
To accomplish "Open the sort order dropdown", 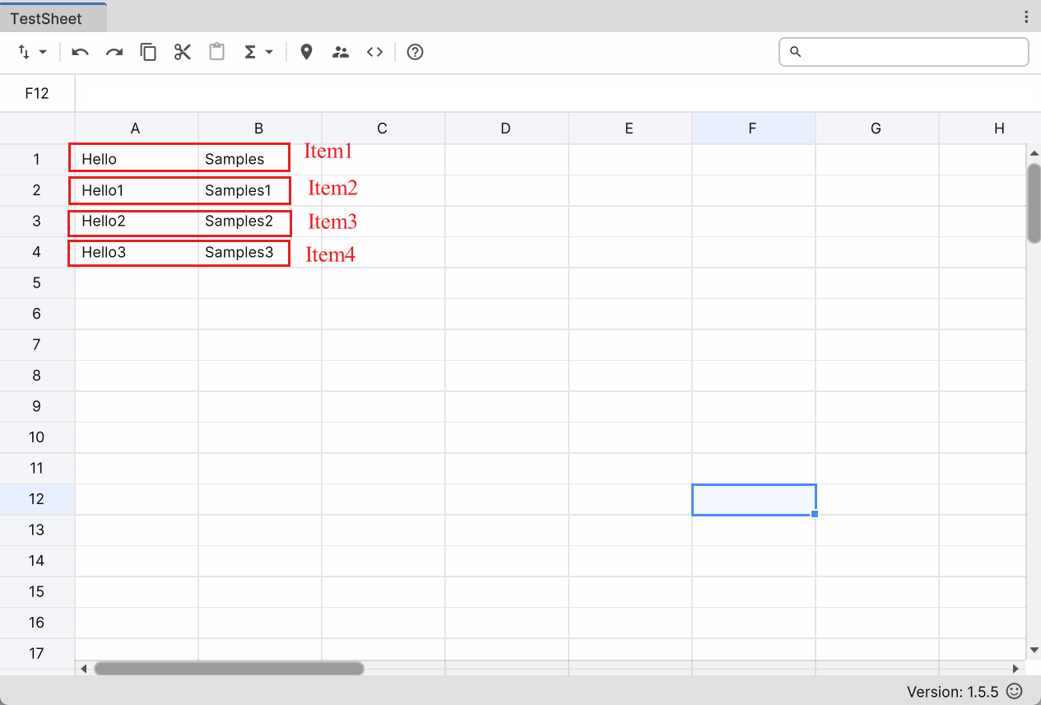I will [x=32, y=52].
